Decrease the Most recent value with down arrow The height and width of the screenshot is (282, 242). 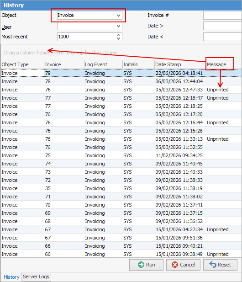click(x=118, y=38)
